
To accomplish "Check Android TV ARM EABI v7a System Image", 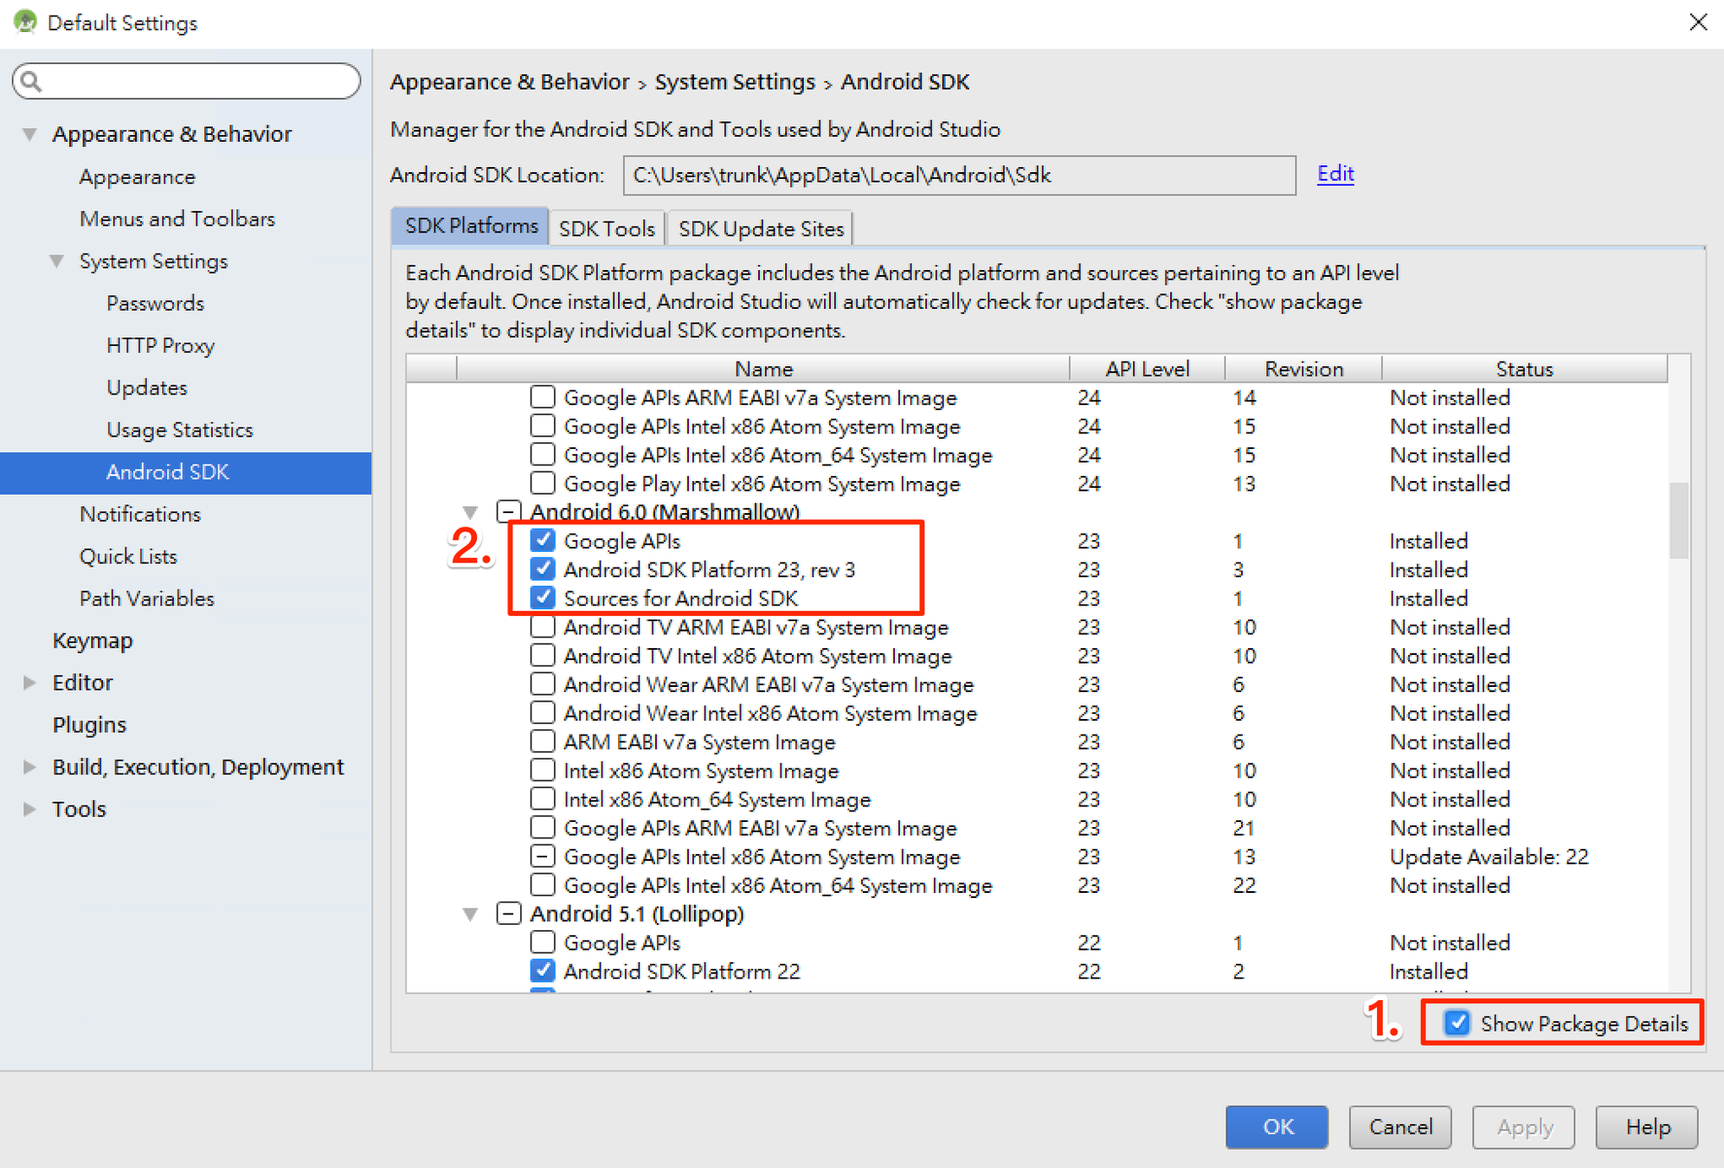I will pos(543,626).
